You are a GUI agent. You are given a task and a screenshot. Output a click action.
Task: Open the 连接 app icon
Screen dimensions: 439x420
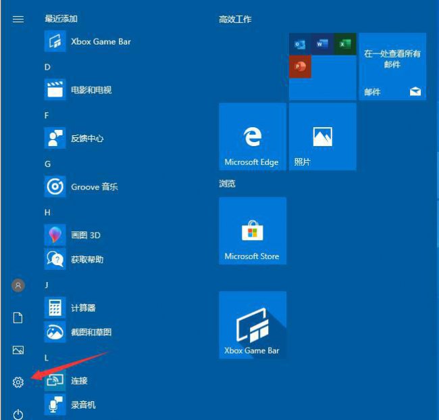pos(55,380)
